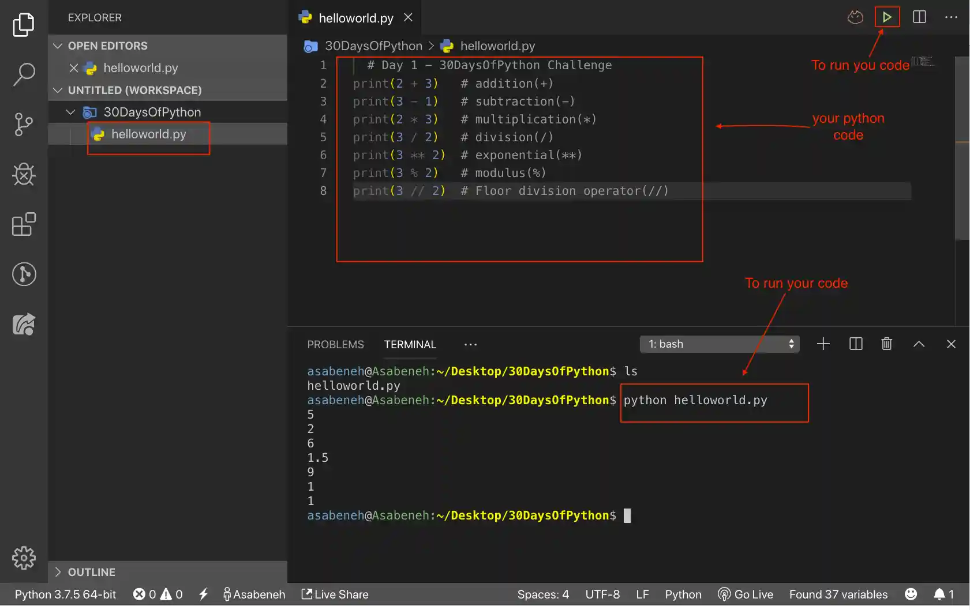Image resolution: width=970 pixels, height=610 pixels.
Task: Send feedback using the smiley icon
Action: 911,594
